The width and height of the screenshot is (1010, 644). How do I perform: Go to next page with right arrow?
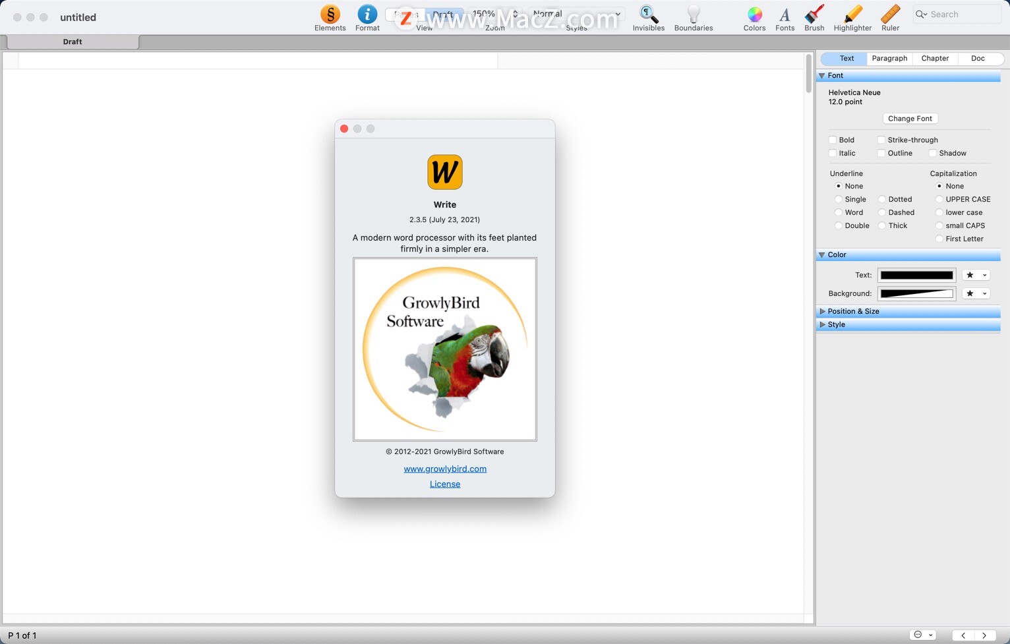(x=984, y=635)
